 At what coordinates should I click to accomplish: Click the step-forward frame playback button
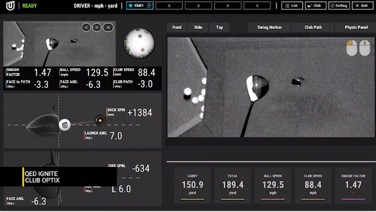point(97,28)
